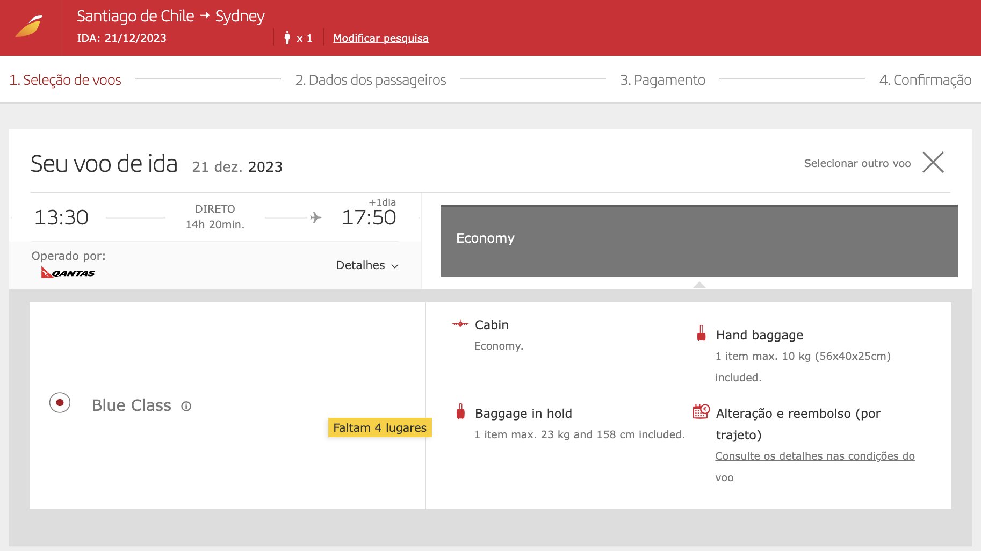Click the Faltam 4 lugares badge
The height and width of the screenshot is (551, 981).
point(380,427)
